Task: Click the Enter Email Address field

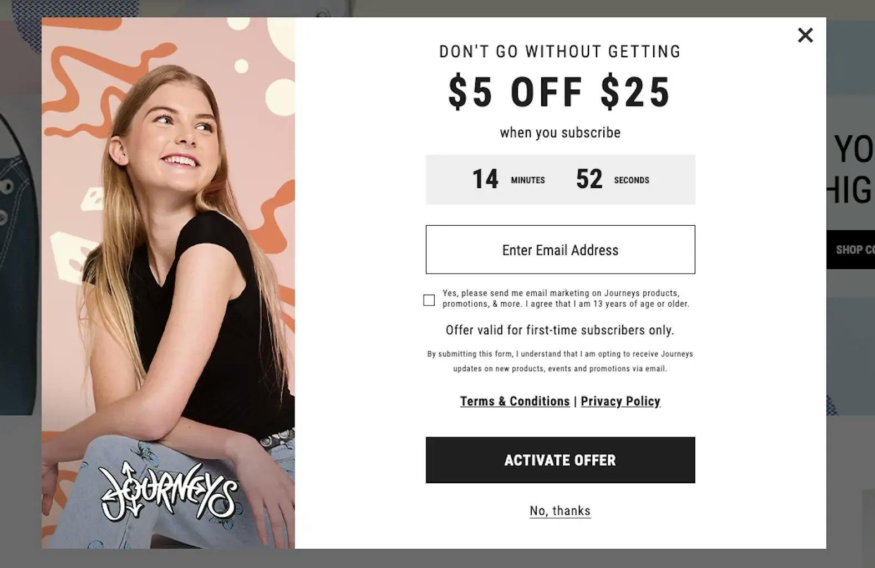Action: 560,250
